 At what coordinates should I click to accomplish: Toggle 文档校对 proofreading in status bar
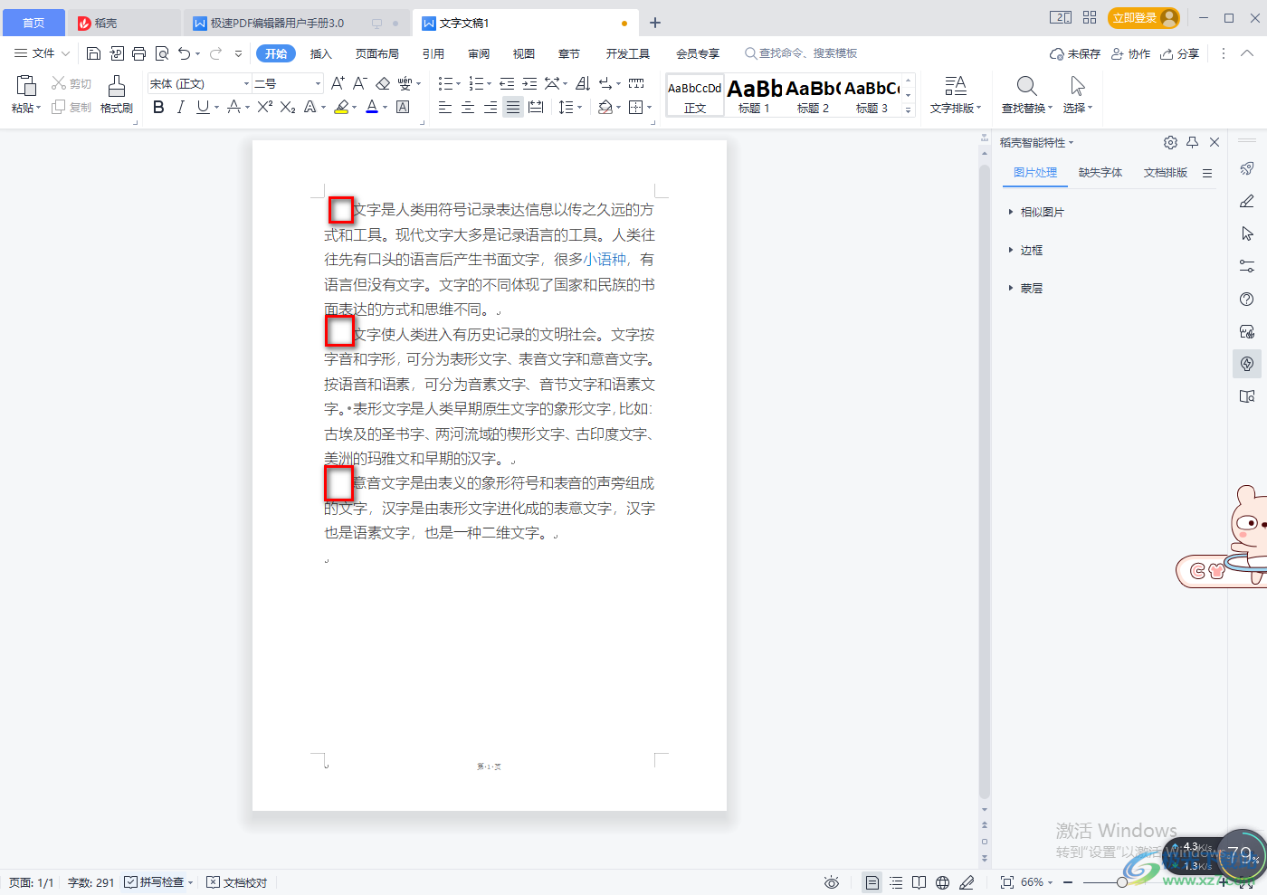click(x=237, y=882)
